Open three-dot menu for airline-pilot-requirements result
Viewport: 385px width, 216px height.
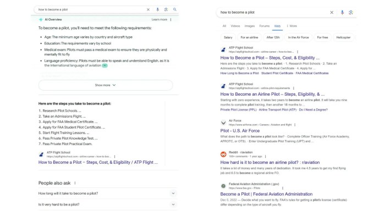click(294, 88)
